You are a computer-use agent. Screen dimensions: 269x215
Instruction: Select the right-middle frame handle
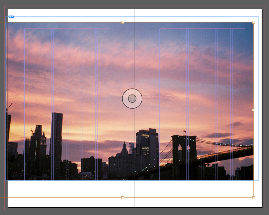[x=253, y=110]
